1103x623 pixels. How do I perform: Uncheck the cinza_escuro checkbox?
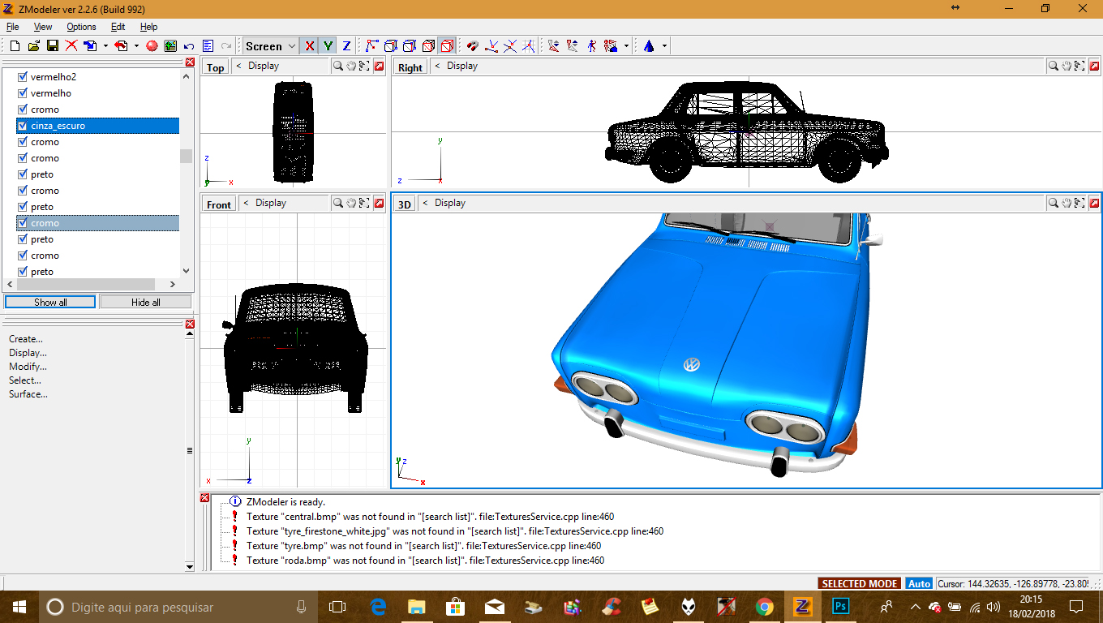(23, 126)
